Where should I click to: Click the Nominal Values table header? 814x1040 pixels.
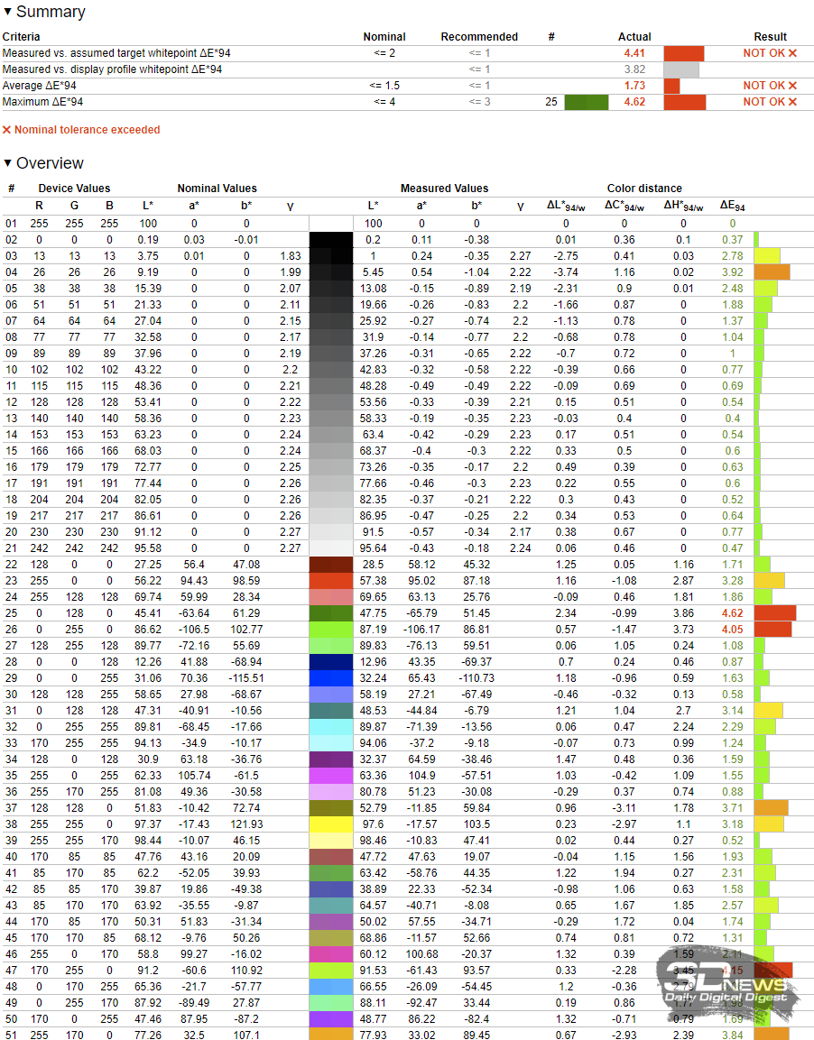tap(217, 189)
